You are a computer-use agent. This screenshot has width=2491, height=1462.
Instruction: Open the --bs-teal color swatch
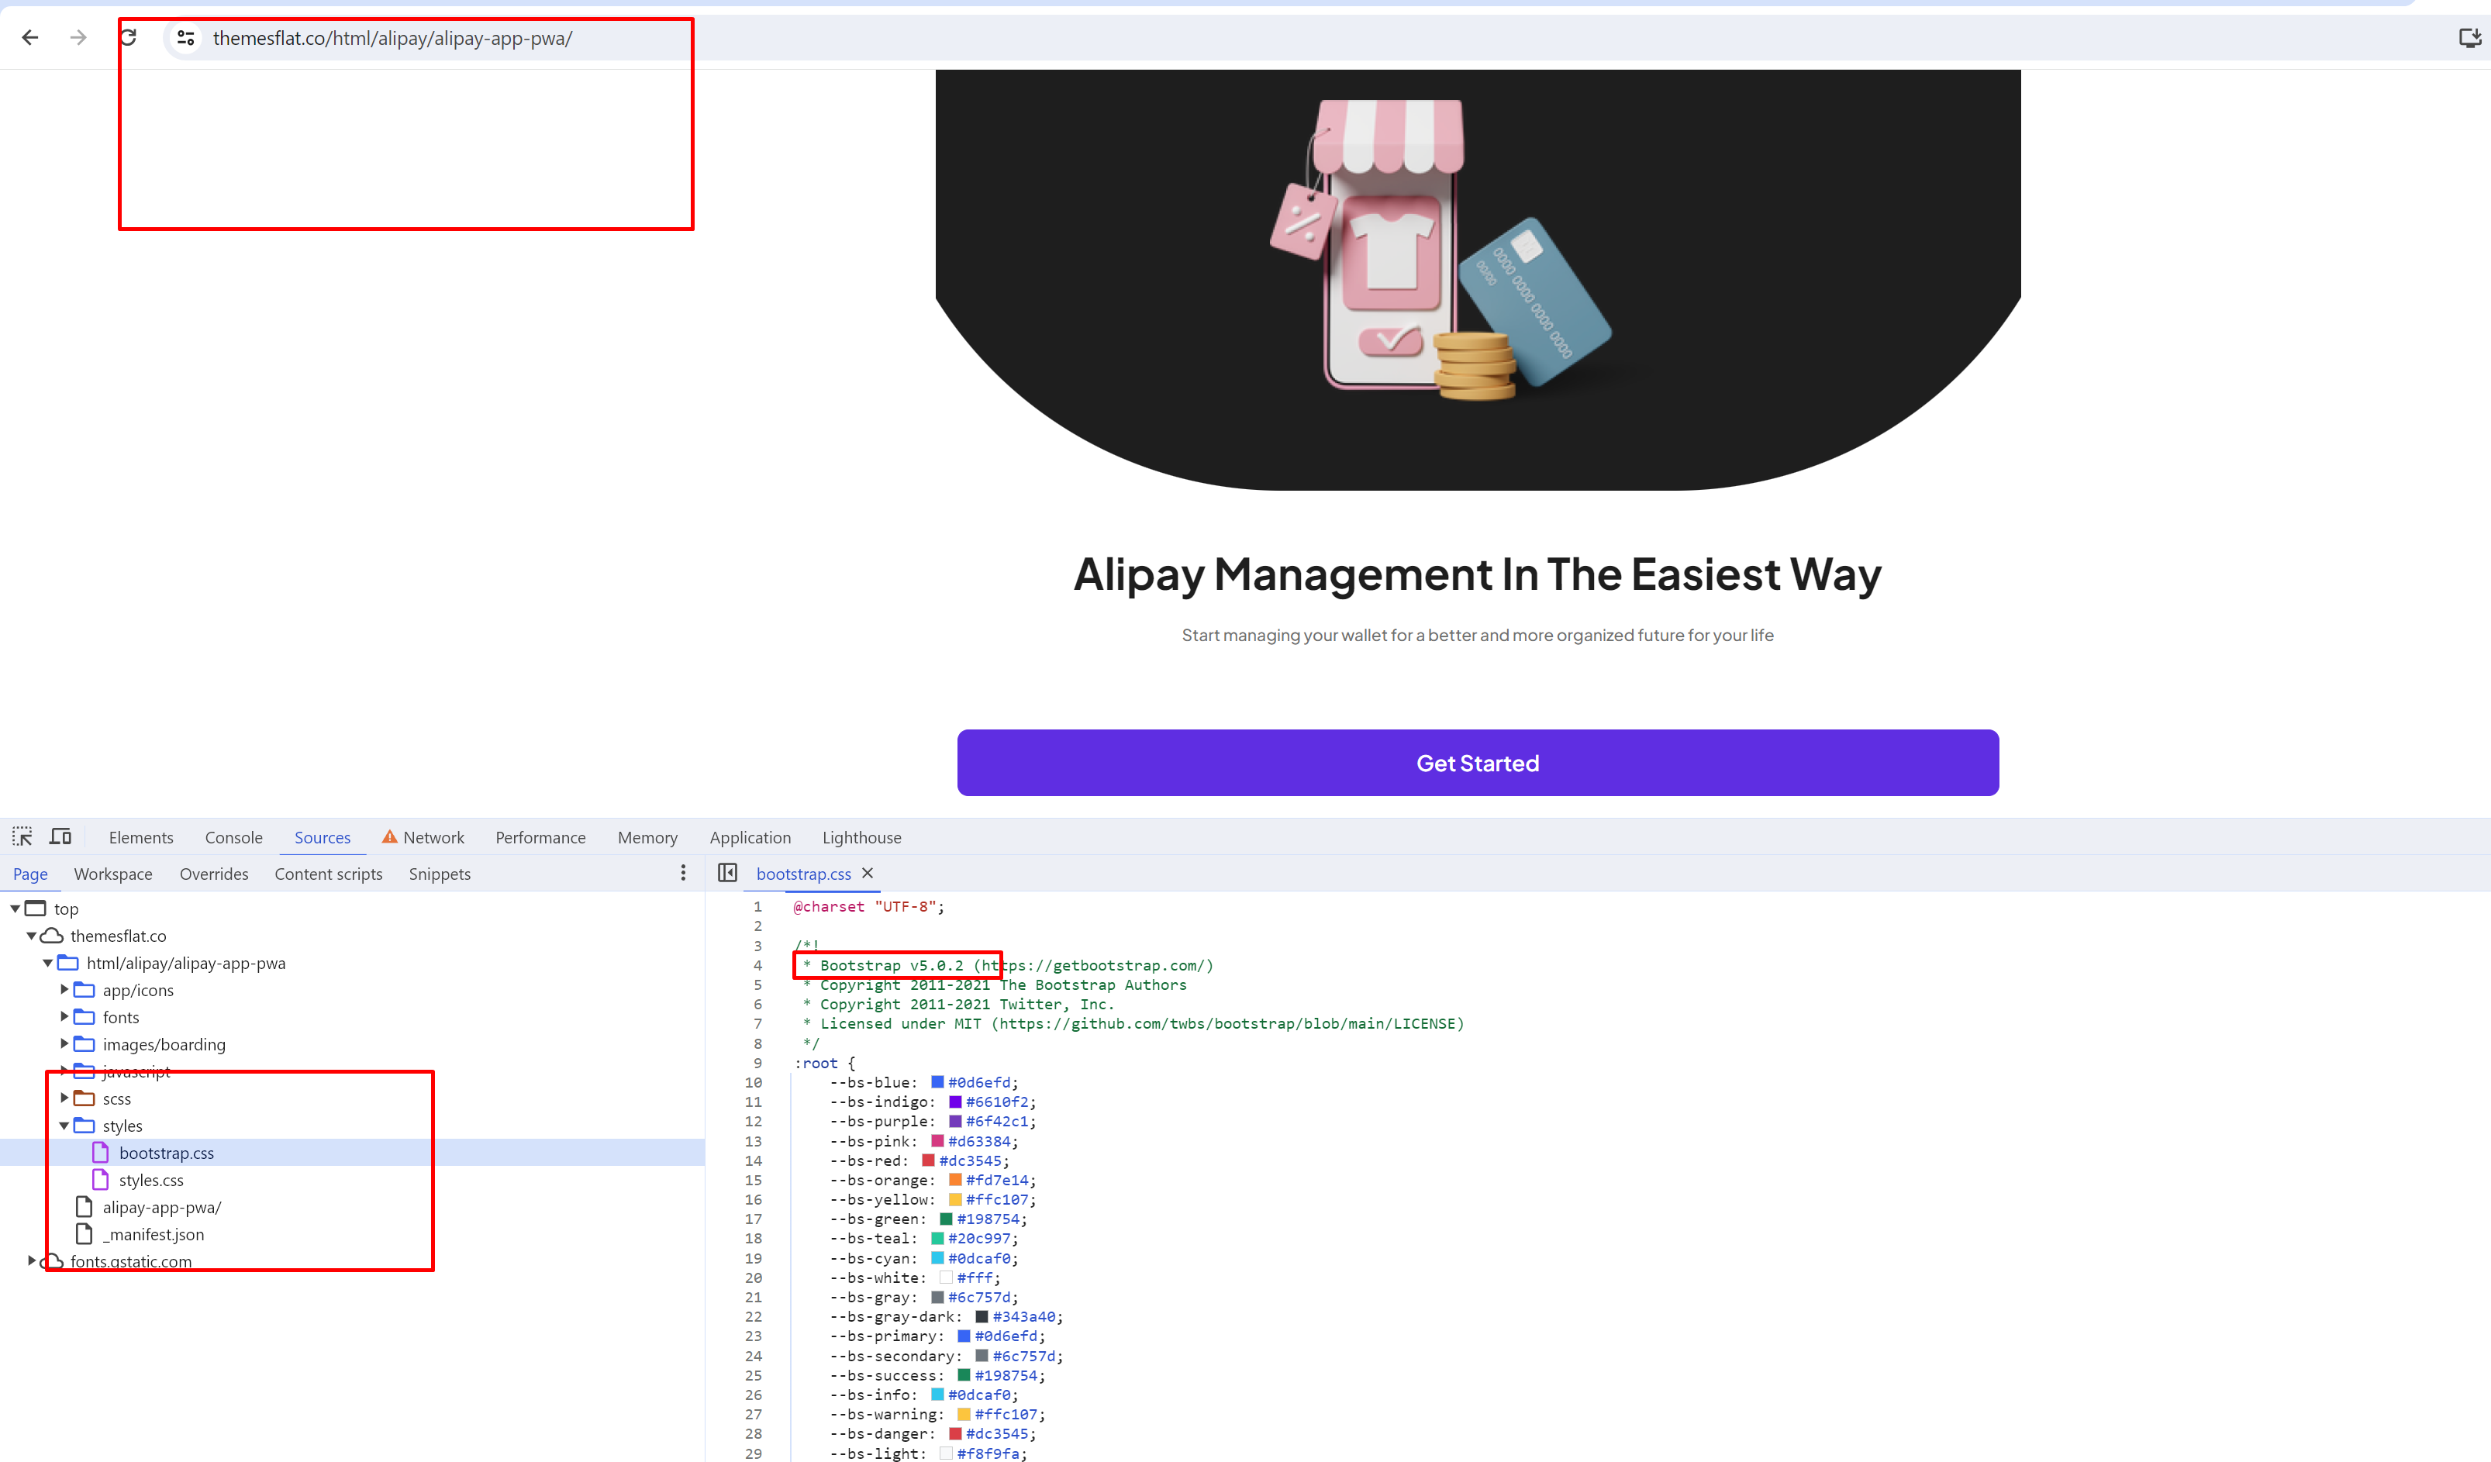[937, 1238]
